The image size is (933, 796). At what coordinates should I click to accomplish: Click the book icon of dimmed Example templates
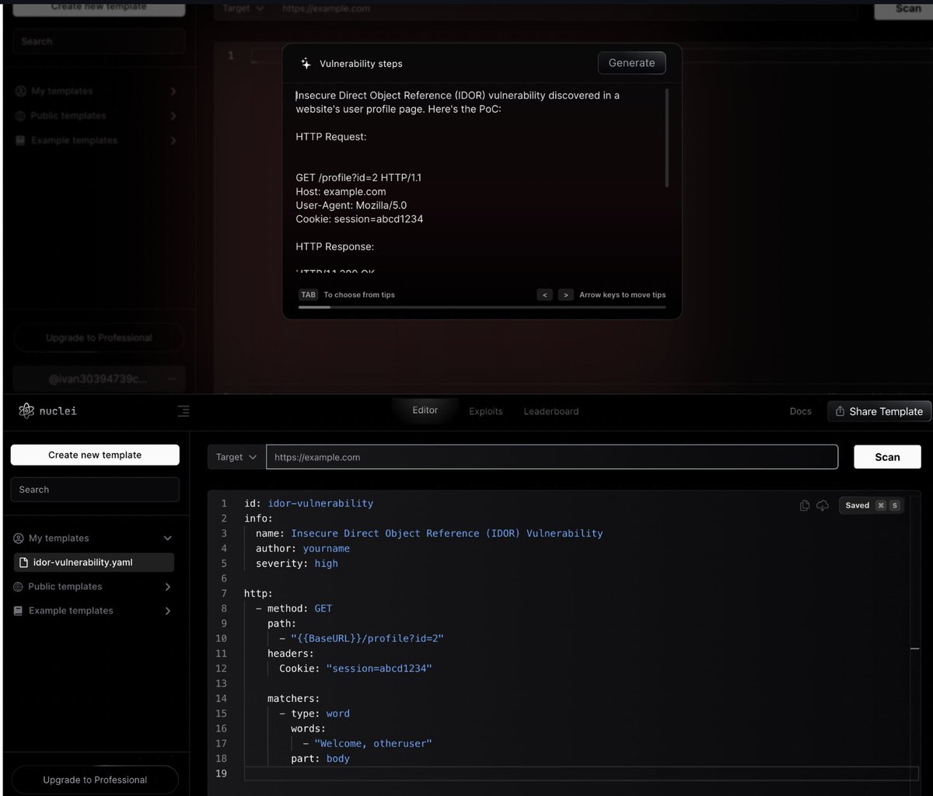(20, 141)
